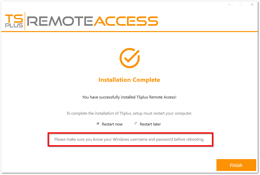Click the vertical orange bar in logo
The width and height of the screenshot is (260, 175).
(x=25, y=21)
